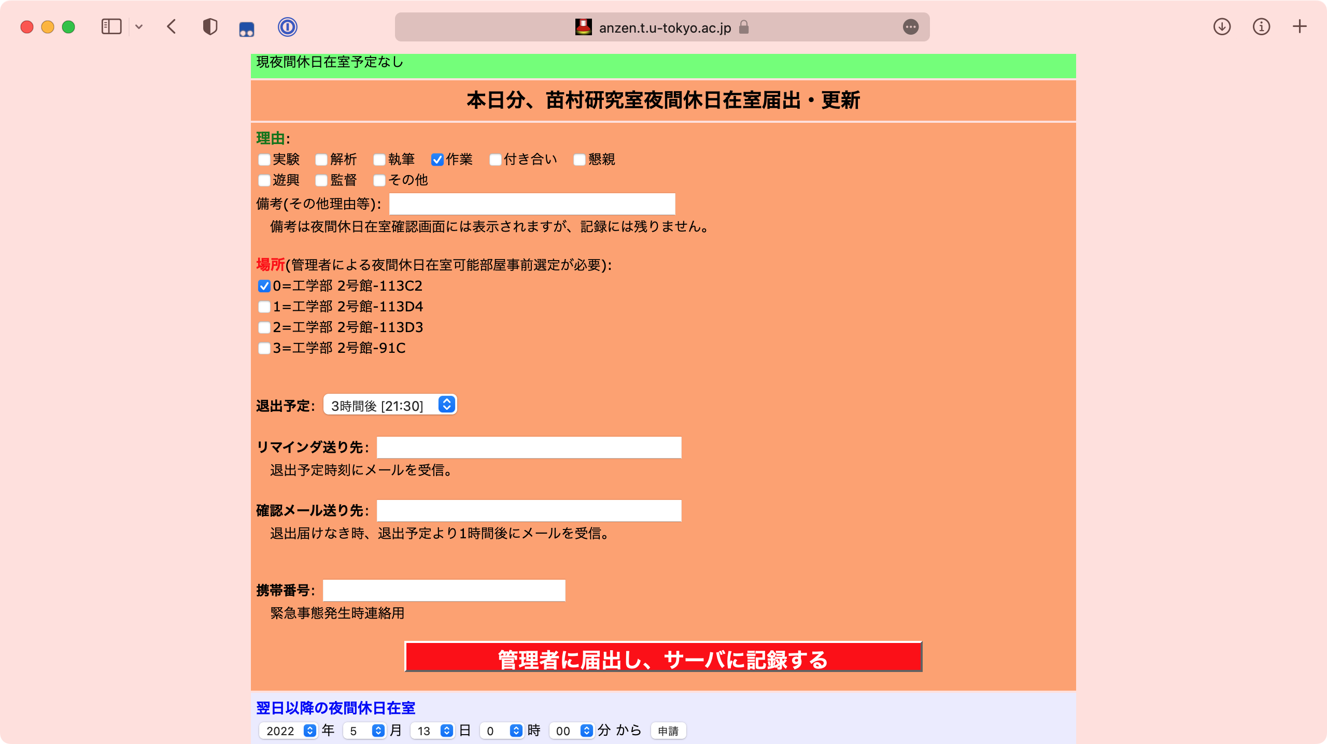Open the privacy shield extension

209,27
